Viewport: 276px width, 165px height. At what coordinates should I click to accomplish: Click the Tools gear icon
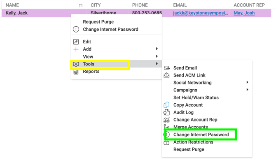point(76,64)
